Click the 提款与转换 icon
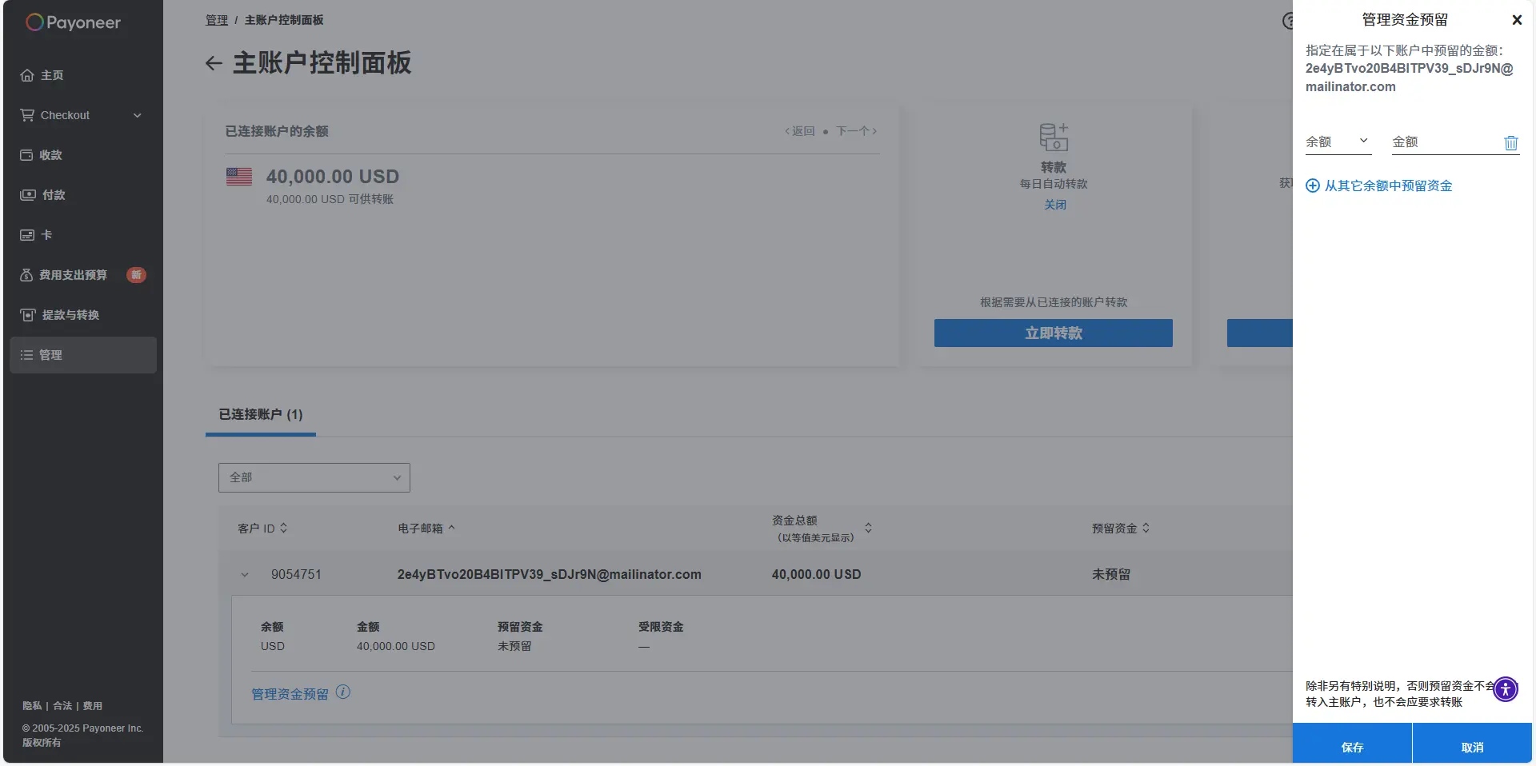Image resolution: width=1536 pixels, height=766 pixels. [x=28, y=315]
